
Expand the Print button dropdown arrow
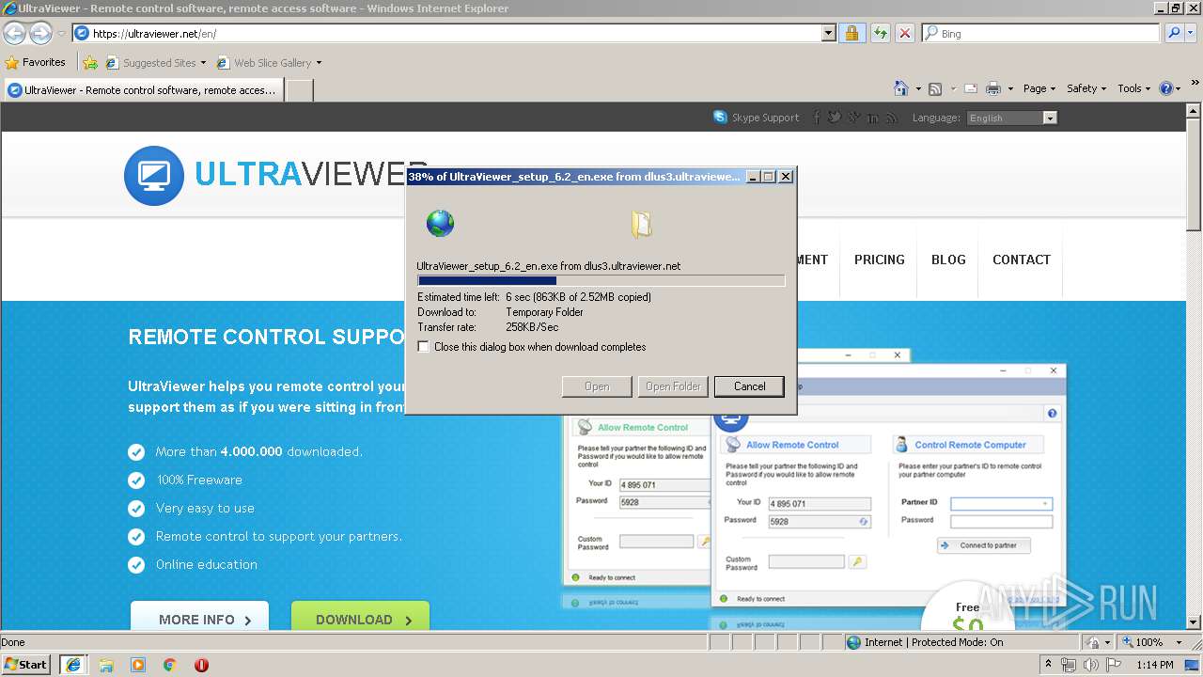pos(1010,88)
